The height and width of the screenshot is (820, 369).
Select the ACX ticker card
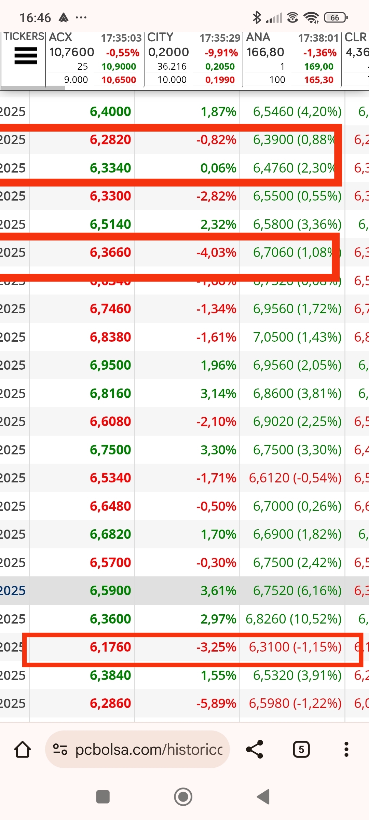[x=95, y=59]
